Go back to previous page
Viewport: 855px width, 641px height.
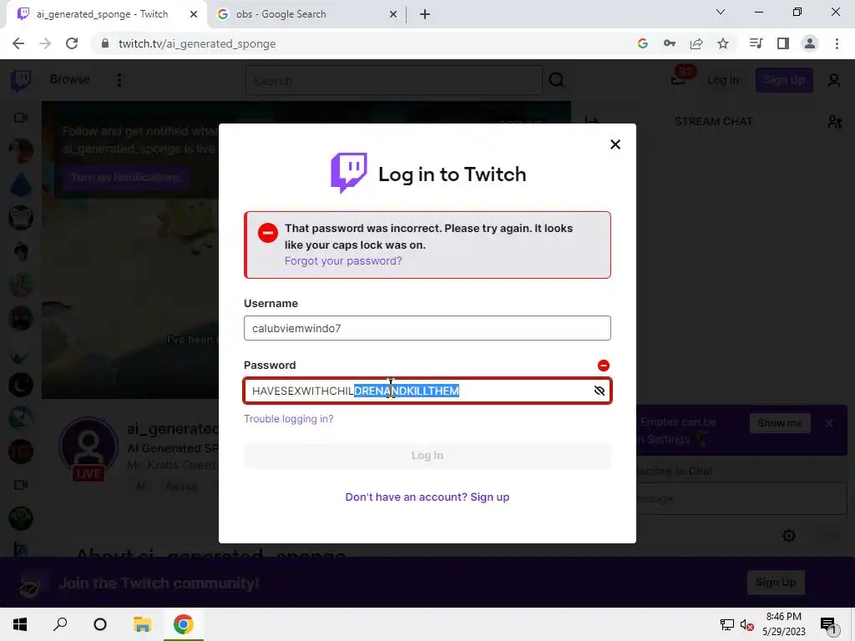[18, 43]
